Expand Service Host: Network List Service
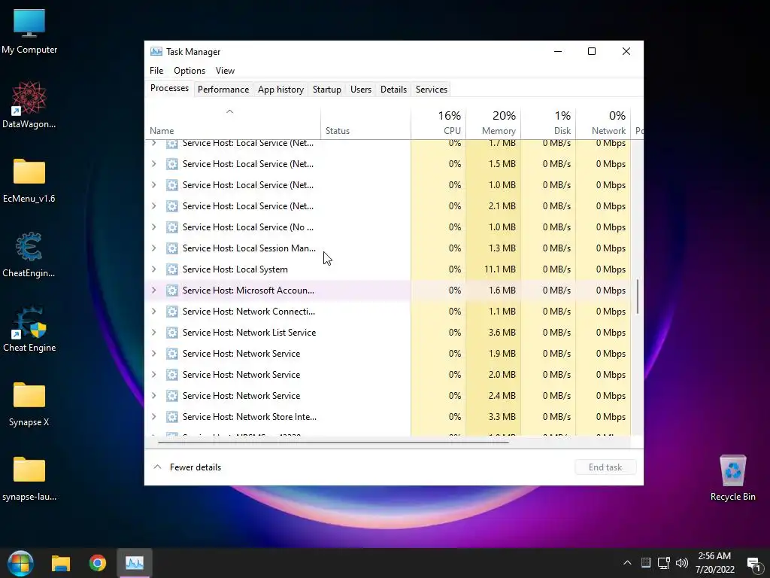Image resolution: width=770 pixels, height=578 pixels. (153, 333)
